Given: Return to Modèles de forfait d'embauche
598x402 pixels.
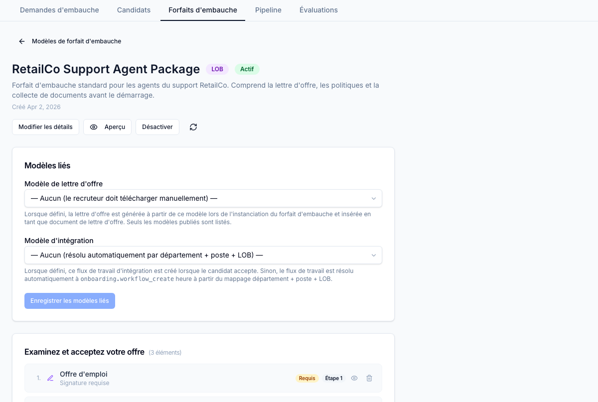Looking at the screenshot, I should tap(76, 41).
